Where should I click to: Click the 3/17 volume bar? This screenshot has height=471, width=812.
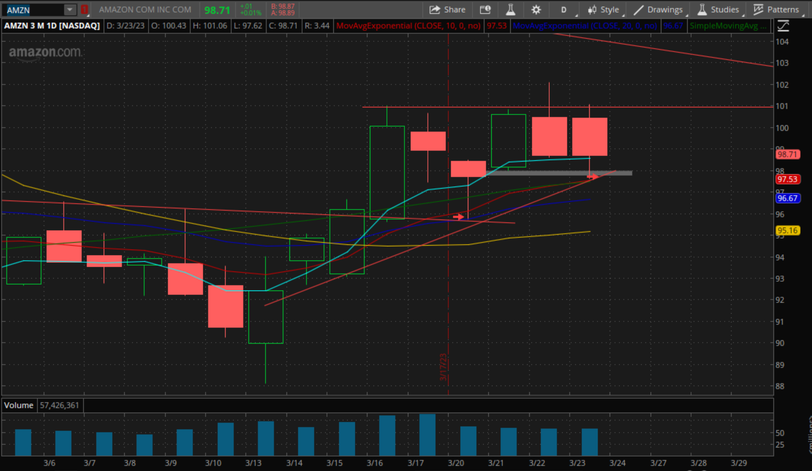click(427, 435)
